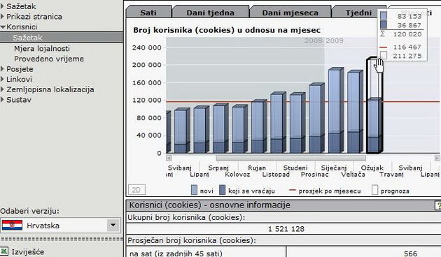Click the 2009 year marker
The height and width of the screenshot is (257, 441).
pos(335,41)
